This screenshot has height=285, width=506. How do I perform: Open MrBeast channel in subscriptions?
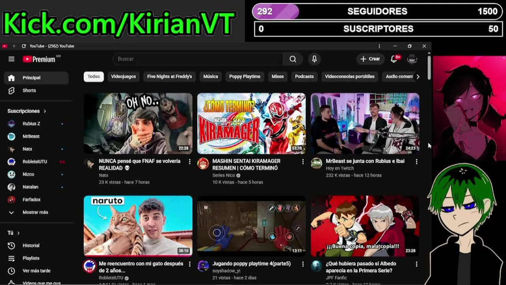pyautogui.click(x=36, y=136)
